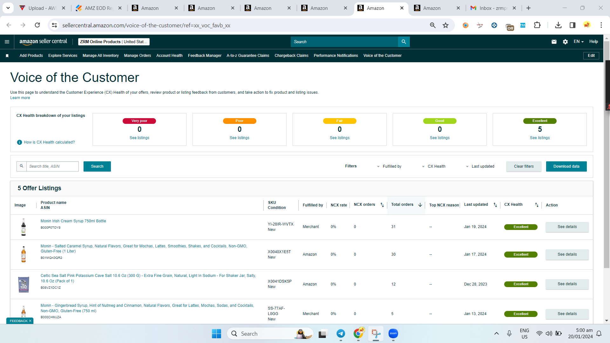Click Excellent badge for Salted Caramel Syrup row
610x343 pixels.
pyautogui.click(x=521, y=254)
